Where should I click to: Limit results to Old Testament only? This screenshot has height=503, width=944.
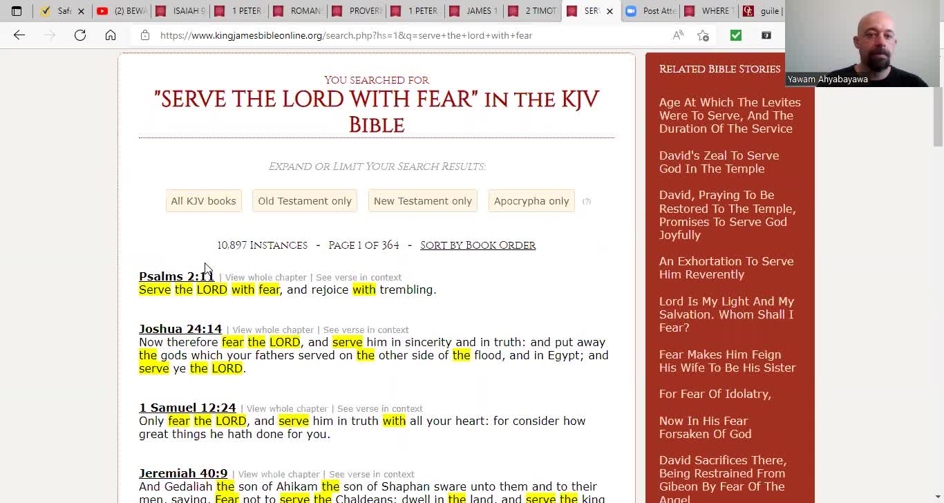(x=305, y=201)
